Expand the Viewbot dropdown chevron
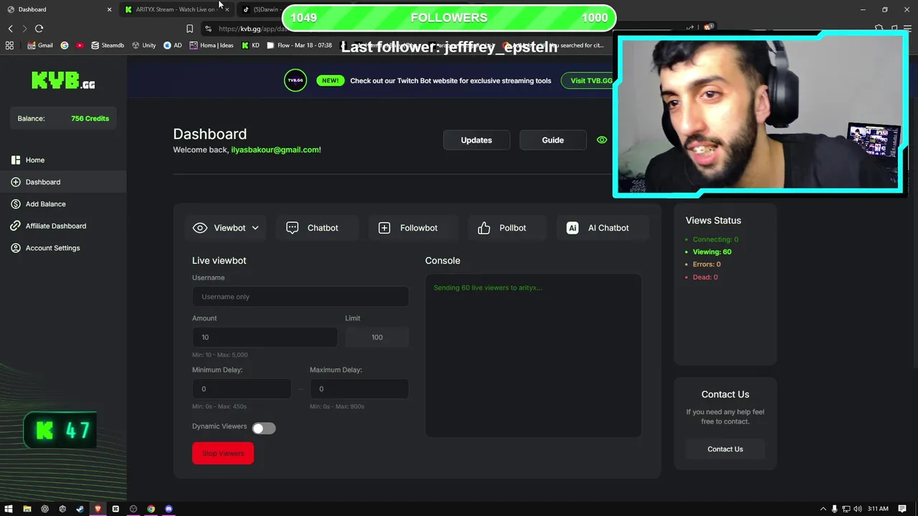 [x=255, y=228]
